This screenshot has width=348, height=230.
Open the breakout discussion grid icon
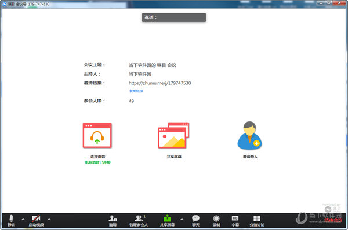tap(257, 221)
